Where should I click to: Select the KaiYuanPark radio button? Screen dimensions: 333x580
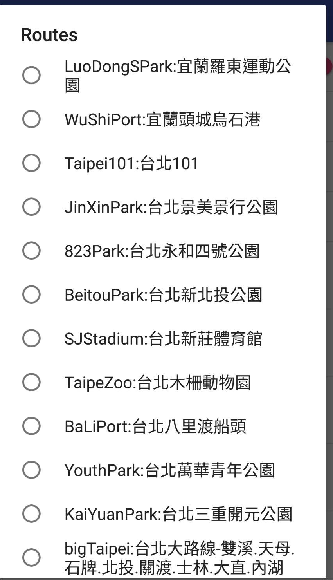point(31,514)
